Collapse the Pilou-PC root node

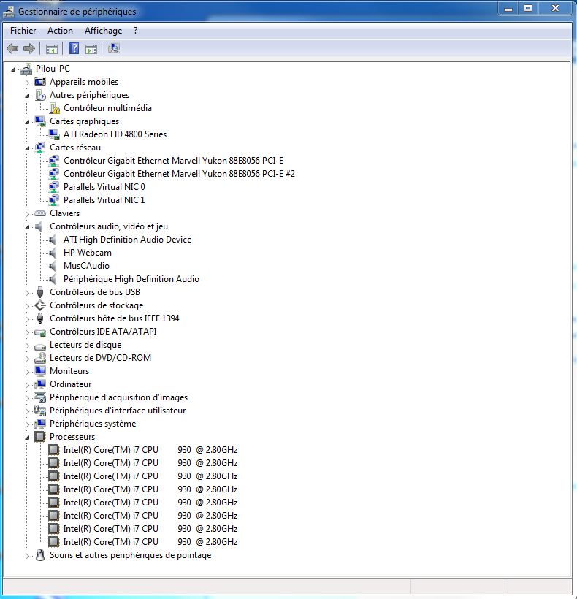coord(13,69)
